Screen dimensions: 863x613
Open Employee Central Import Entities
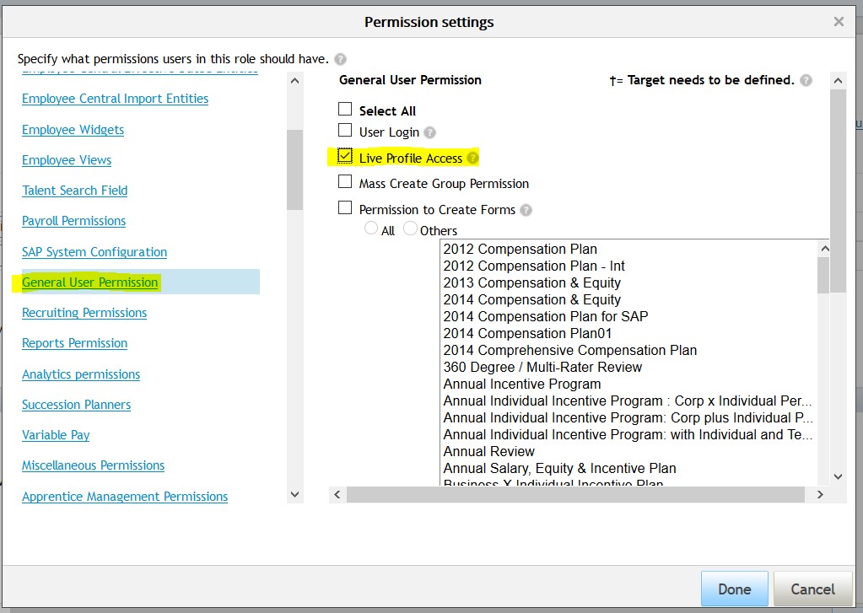tap(115, 99)
